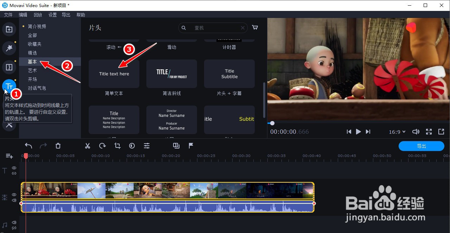Open the Filters magic wand panel

(9, 48)
